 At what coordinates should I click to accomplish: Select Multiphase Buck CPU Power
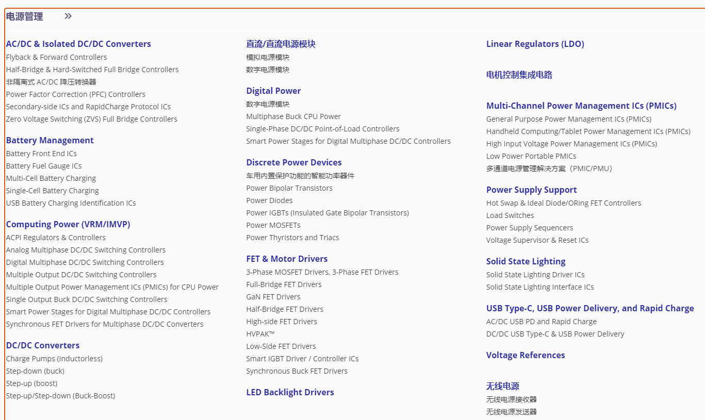(293, 116)
